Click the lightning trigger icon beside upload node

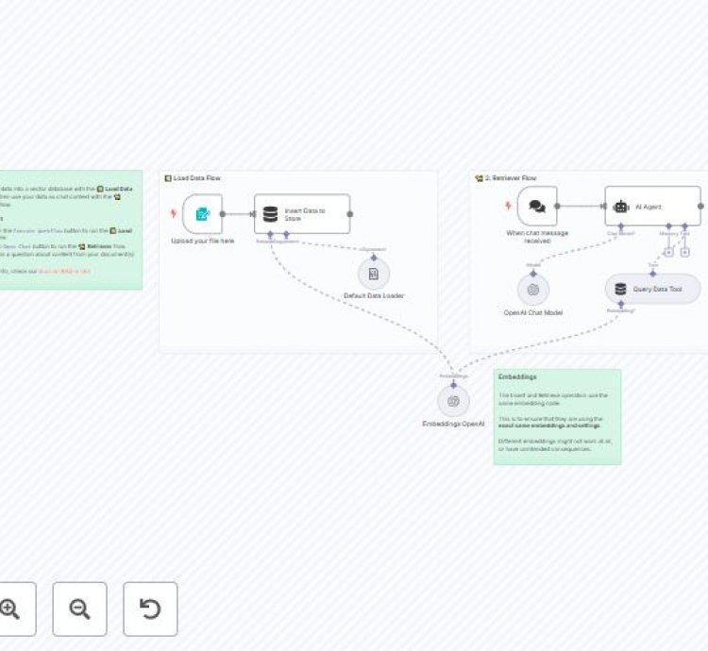pyautogui.click(x=173, y=214)
